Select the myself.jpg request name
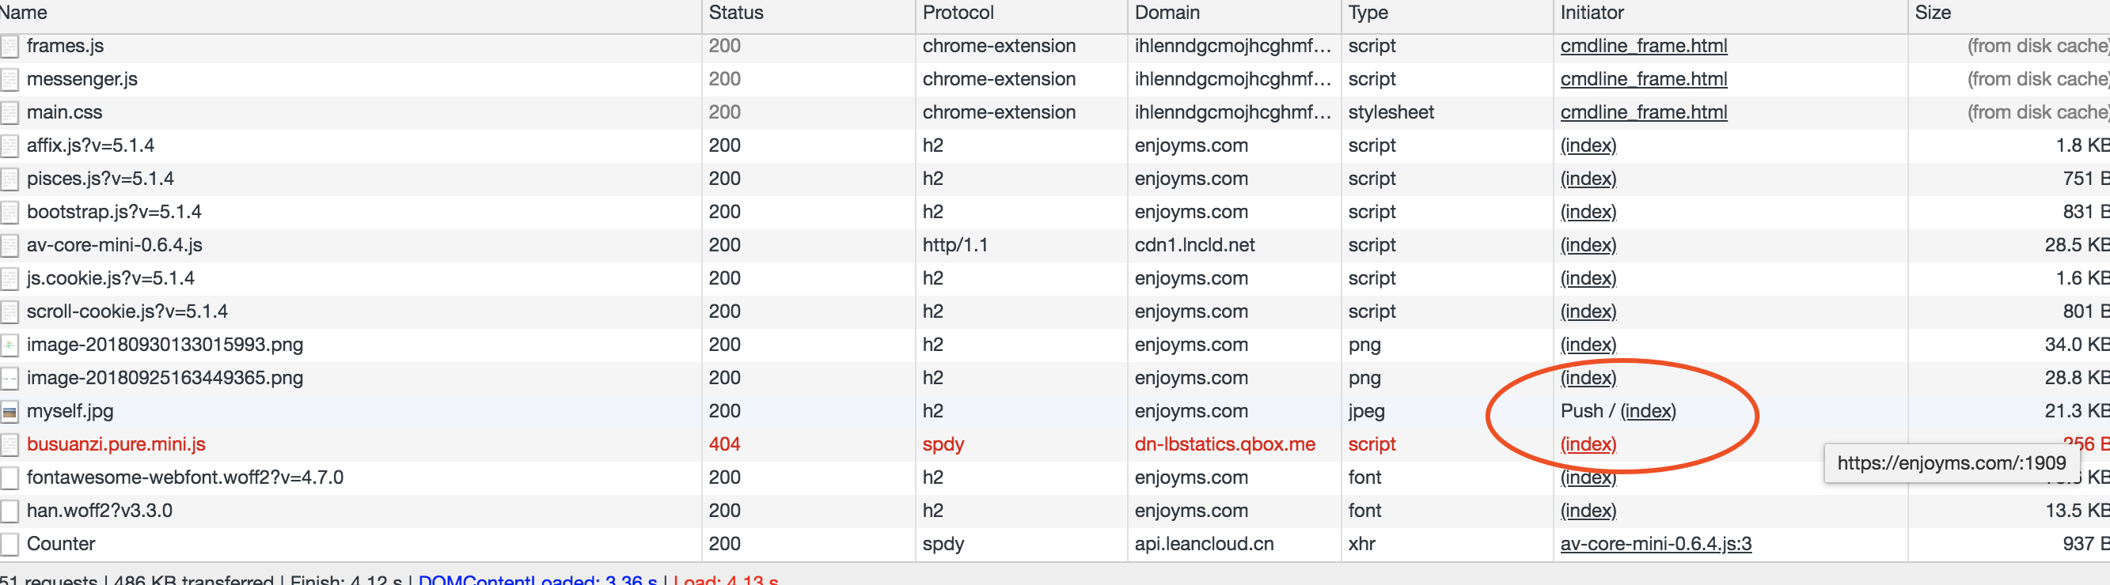2110x585 pixels. point(70,412)
